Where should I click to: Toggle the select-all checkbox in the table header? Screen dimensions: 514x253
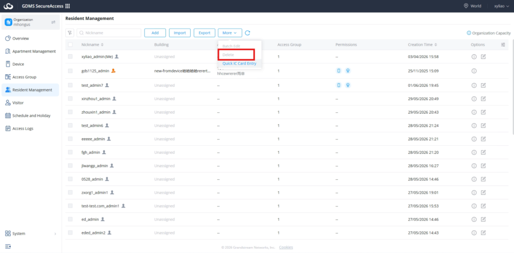pyautogui.click(x=70, y=45)
